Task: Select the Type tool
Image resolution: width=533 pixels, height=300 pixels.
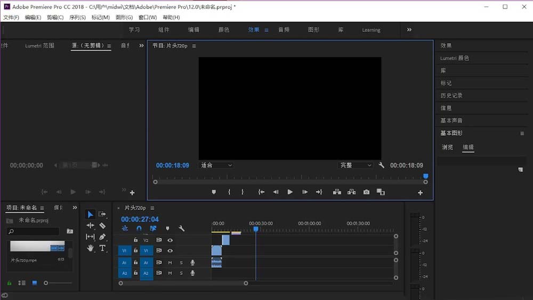Action: [102, 248]
